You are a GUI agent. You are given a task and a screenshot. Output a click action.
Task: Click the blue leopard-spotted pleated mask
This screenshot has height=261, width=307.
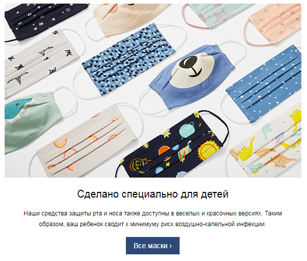pos(128,60)
